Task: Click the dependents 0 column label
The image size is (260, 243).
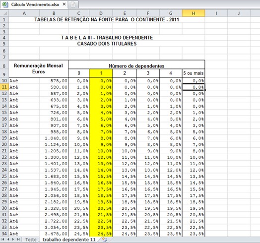Action: coord(79,73)
